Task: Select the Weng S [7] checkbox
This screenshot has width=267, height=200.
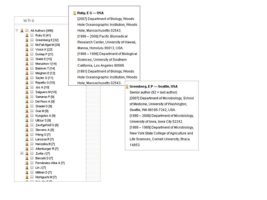Action: [32, 134]
